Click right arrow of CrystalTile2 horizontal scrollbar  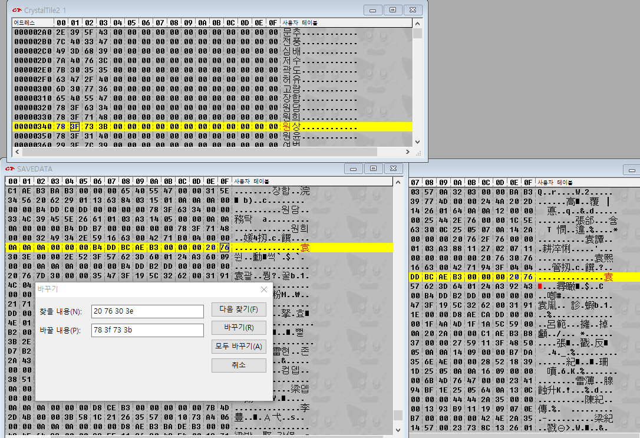(x=407, y=152)
